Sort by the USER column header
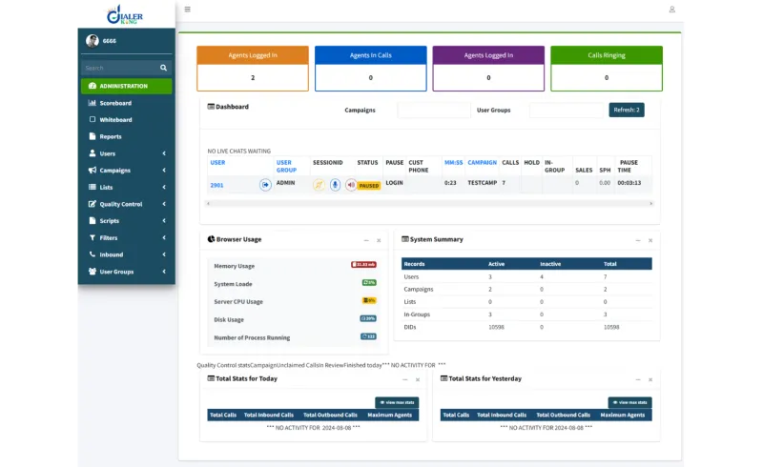This screenshot has width=763, height=467. 217,162
